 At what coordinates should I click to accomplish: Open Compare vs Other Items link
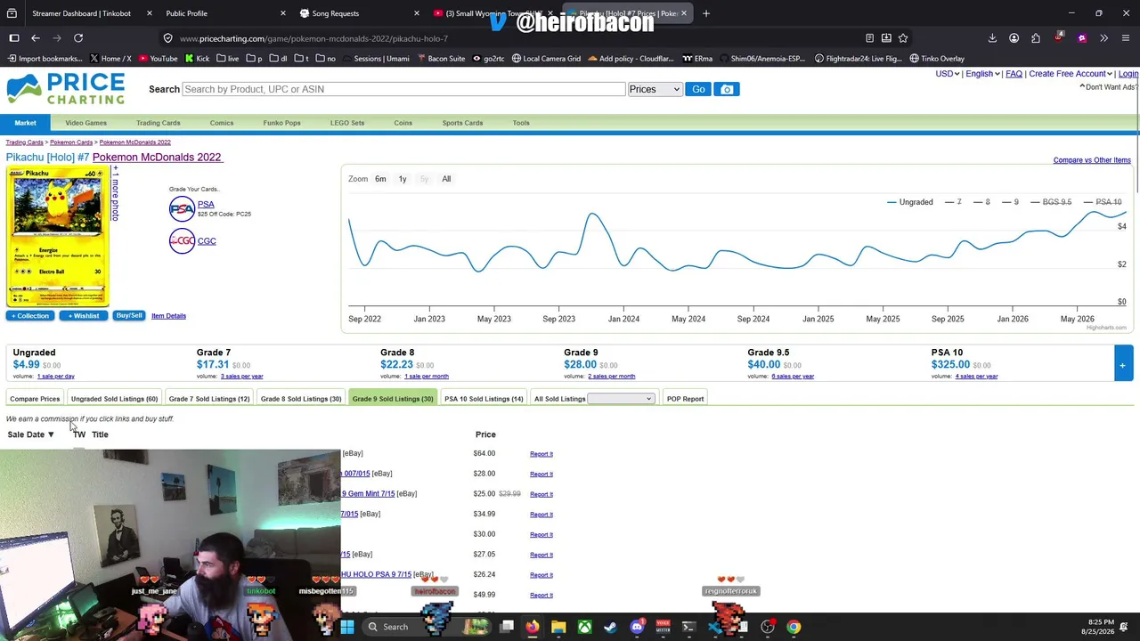click(1092, 160)
